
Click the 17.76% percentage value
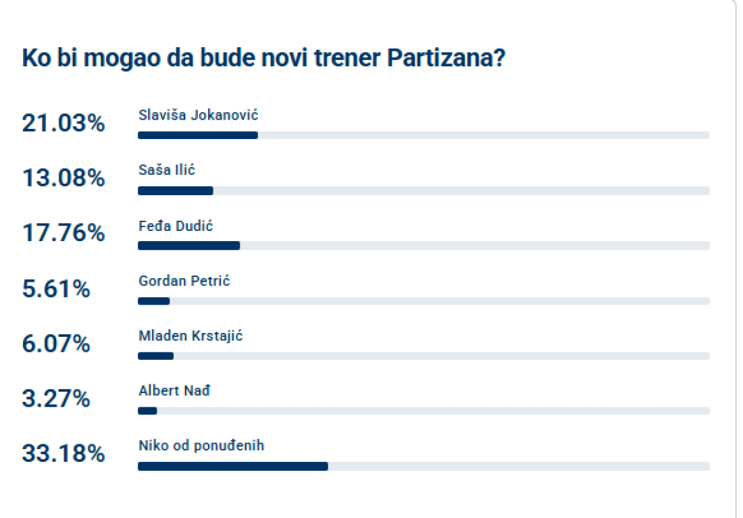[63, 234]
